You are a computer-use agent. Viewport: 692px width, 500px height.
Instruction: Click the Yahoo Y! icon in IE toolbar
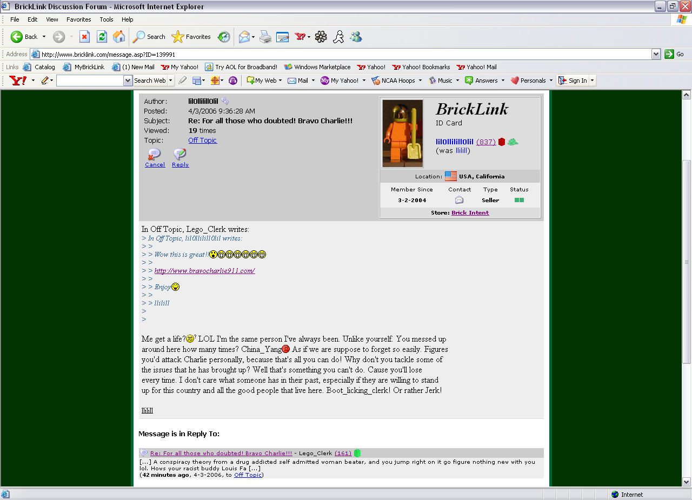[x=300, y=37]
